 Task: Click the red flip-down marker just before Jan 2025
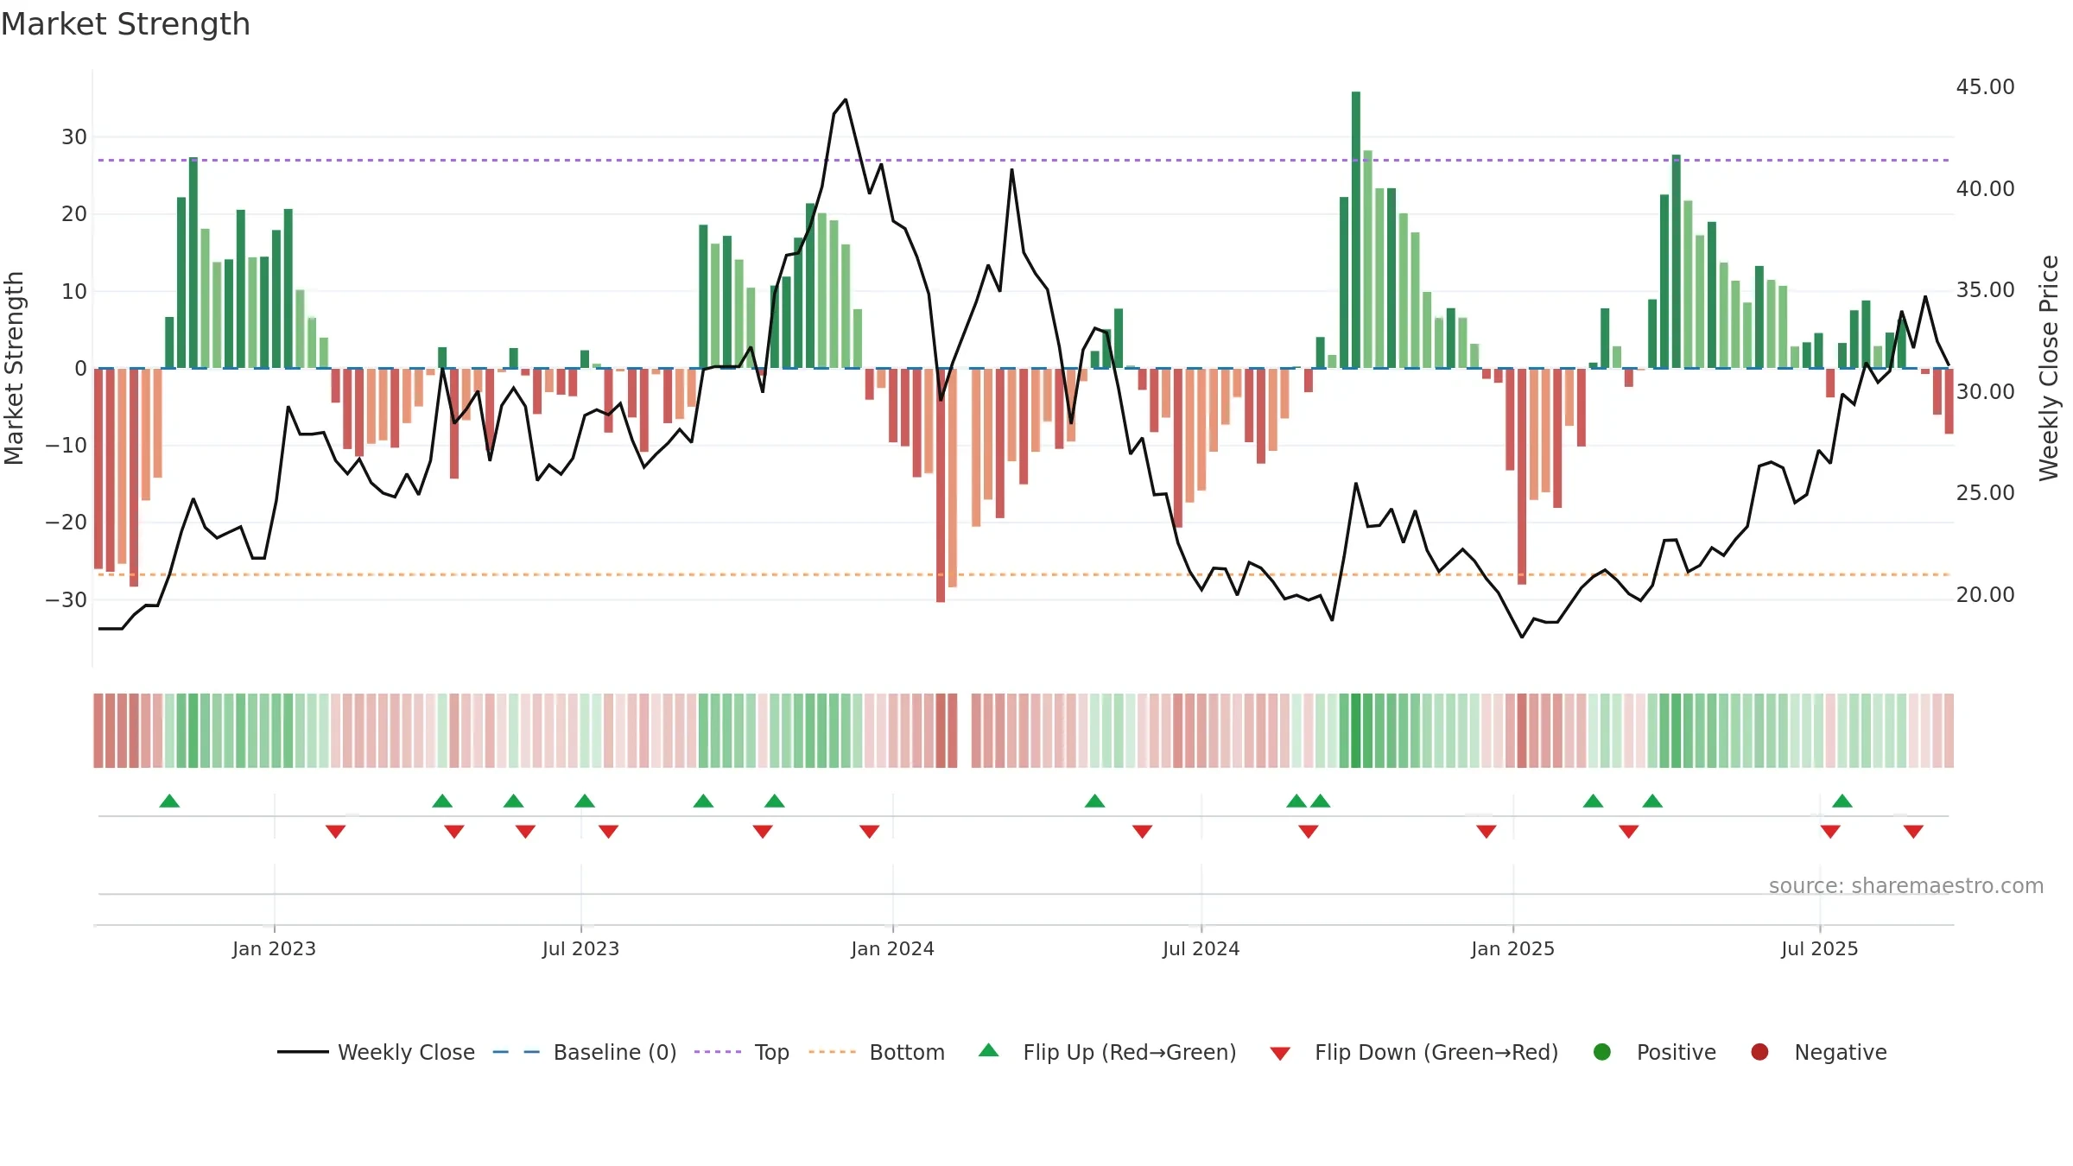(x=1487, y=832)
